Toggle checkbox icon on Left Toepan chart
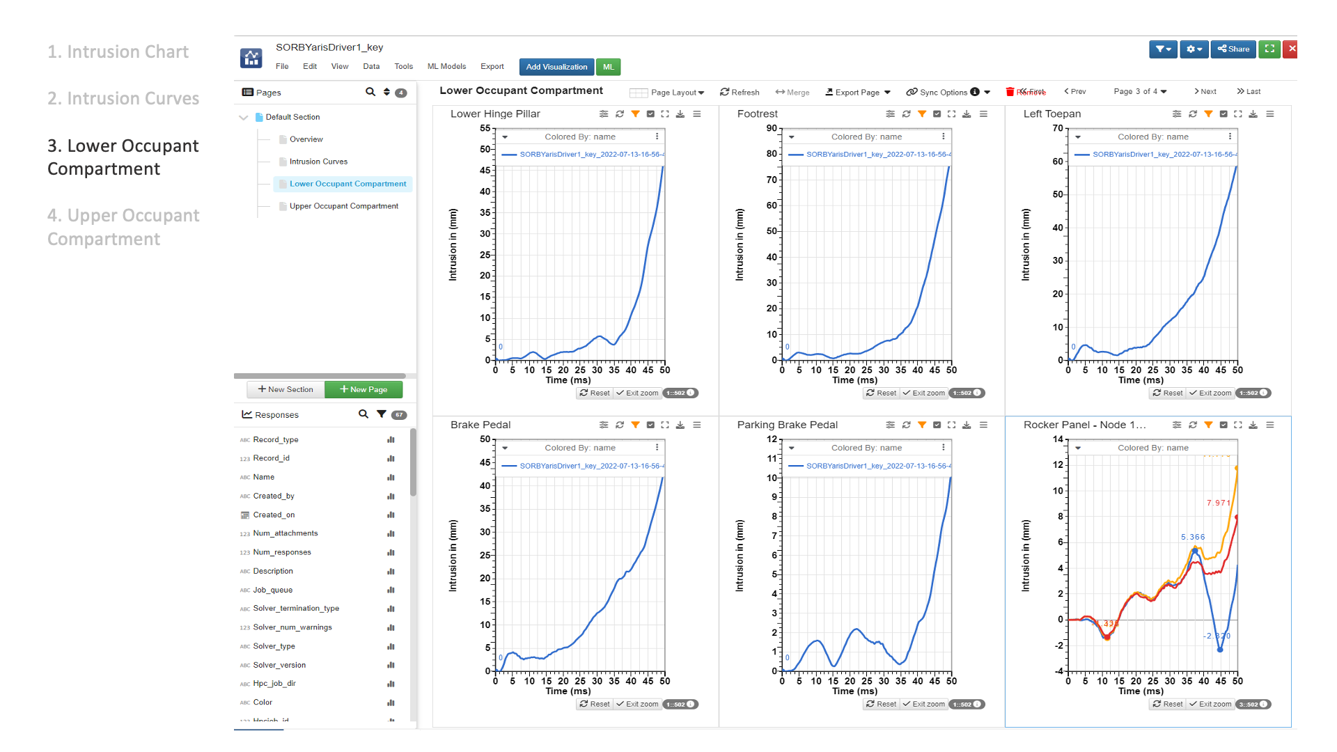 tap(1223, 114)
